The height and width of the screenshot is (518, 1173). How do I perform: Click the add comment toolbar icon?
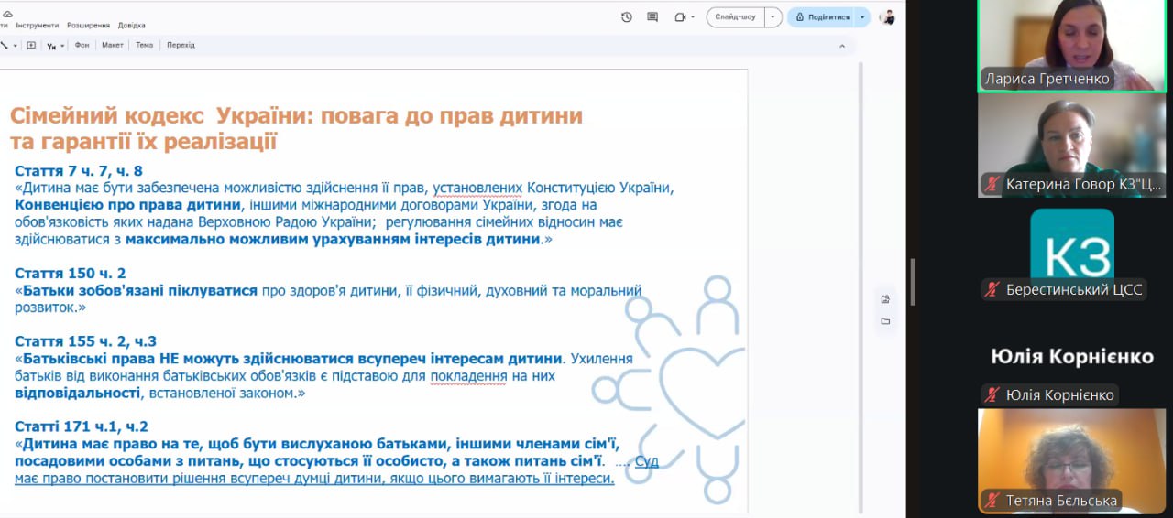coord(31,45)
